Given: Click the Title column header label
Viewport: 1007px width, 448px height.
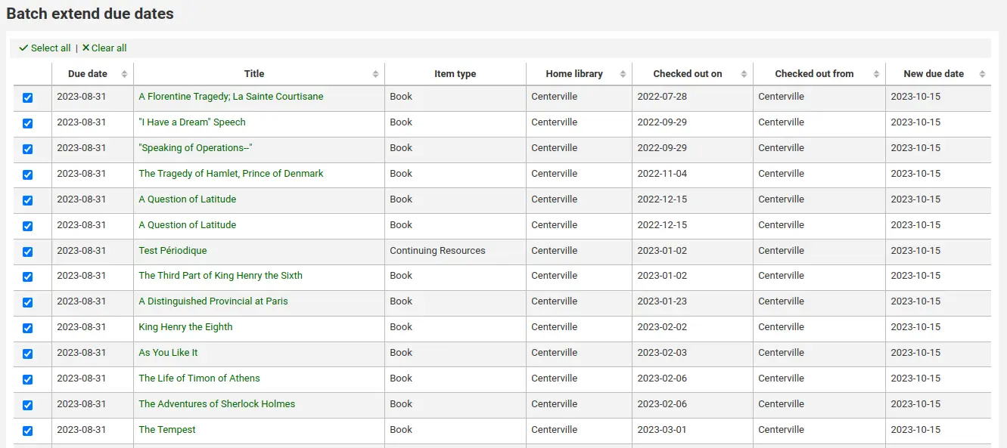Looking at the screenshot, I should coord(254,74).
